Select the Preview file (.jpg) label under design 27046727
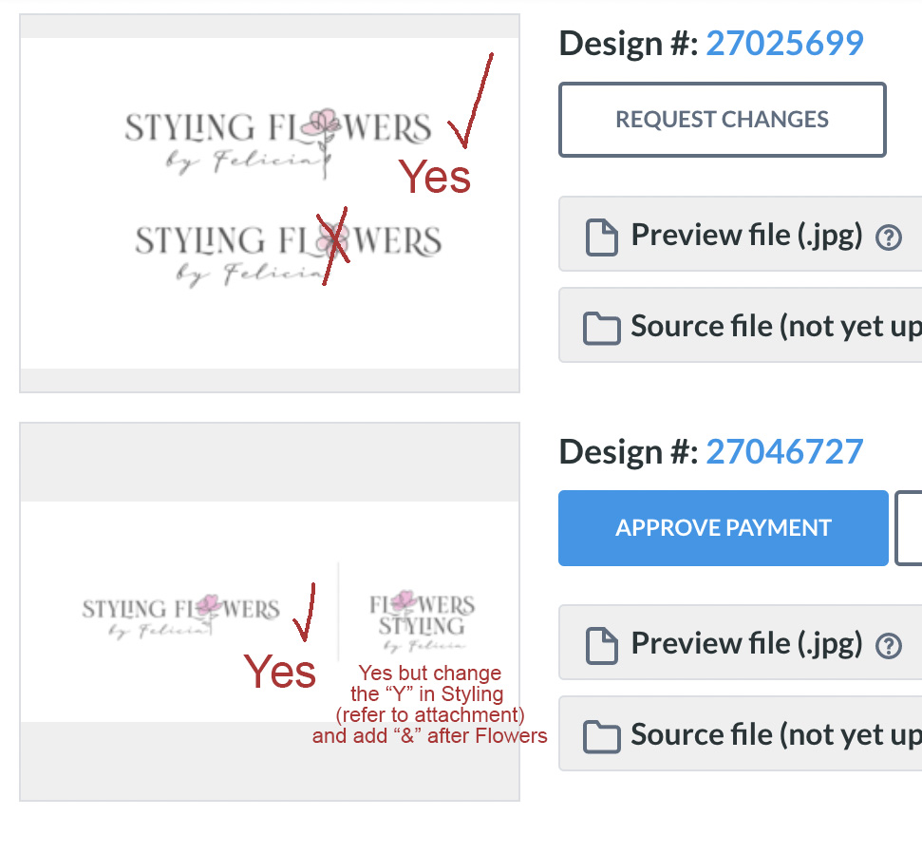The width and height of the screenshot is (922, 854). pyautogui.click(x=746, y=643)
